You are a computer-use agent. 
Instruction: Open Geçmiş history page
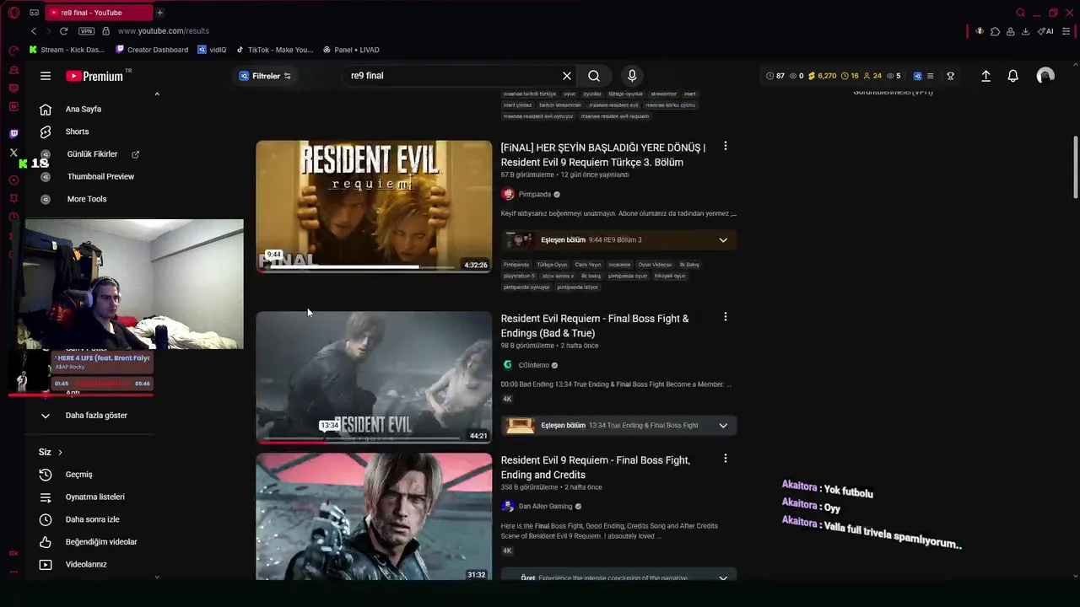(x=78, y=475)
